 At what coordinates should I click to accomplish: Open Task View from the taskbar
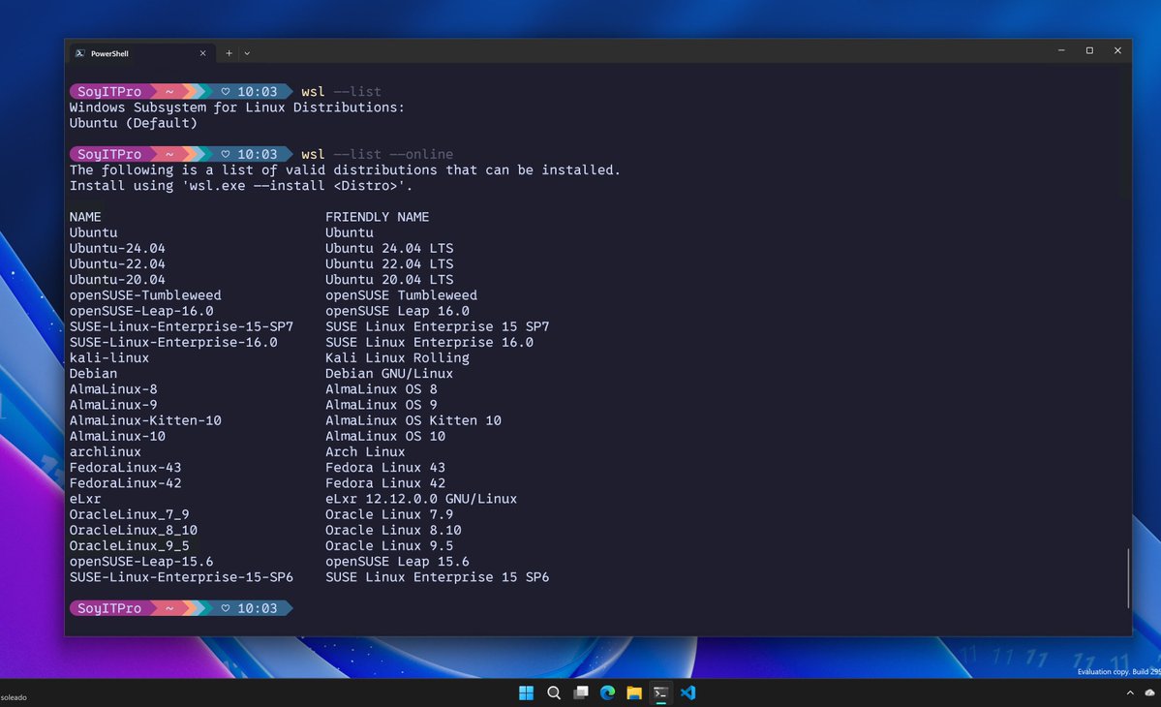581,692
